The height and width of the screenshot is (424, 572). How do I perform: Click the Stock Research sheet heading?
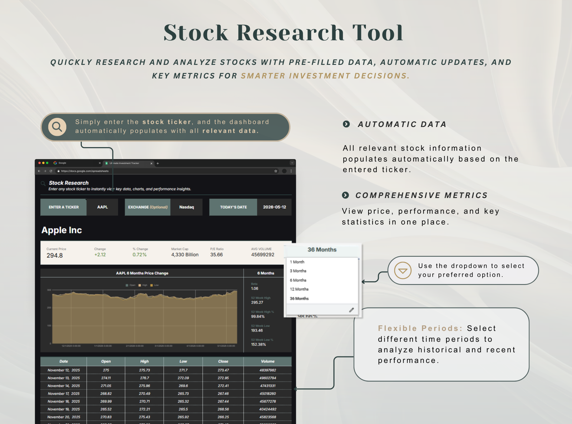pos(69,183)
